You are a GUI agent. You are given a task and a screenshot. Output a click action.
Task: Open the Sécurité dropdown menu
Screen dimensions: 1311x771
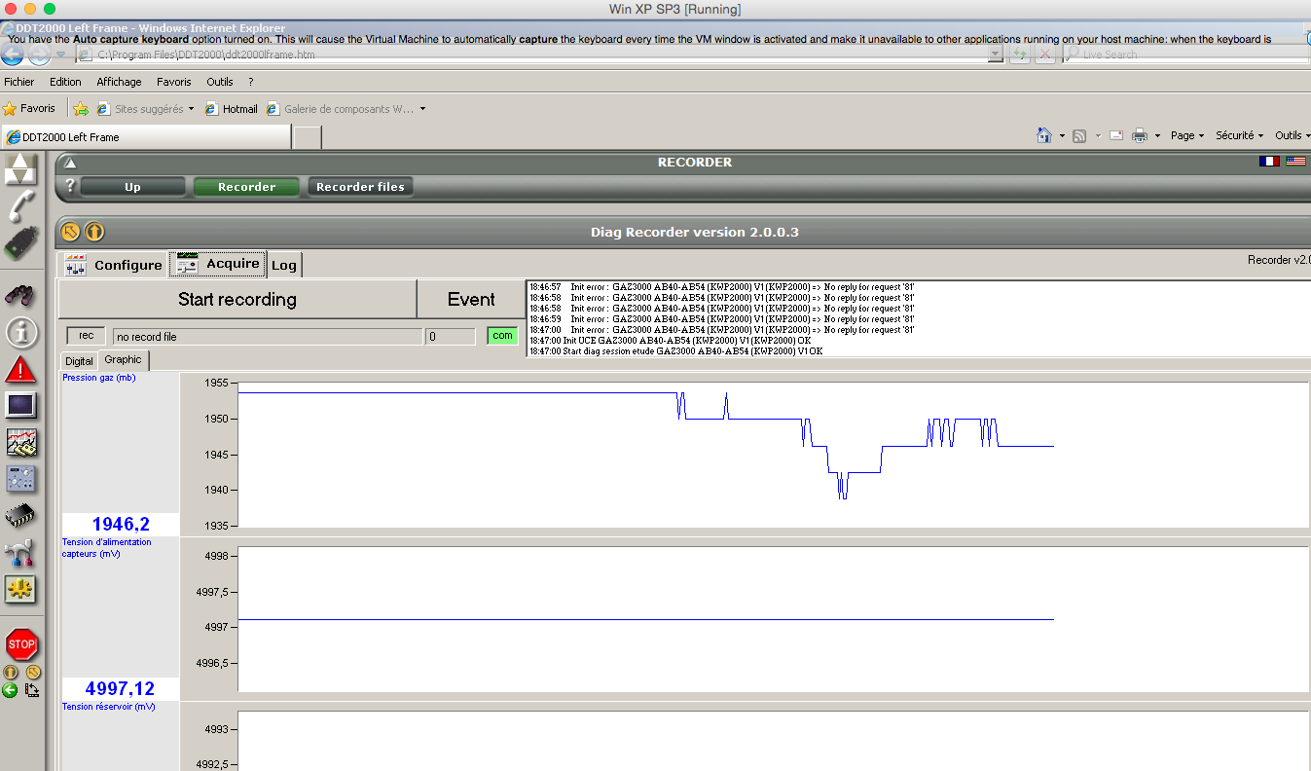(x=1239, y=136)
